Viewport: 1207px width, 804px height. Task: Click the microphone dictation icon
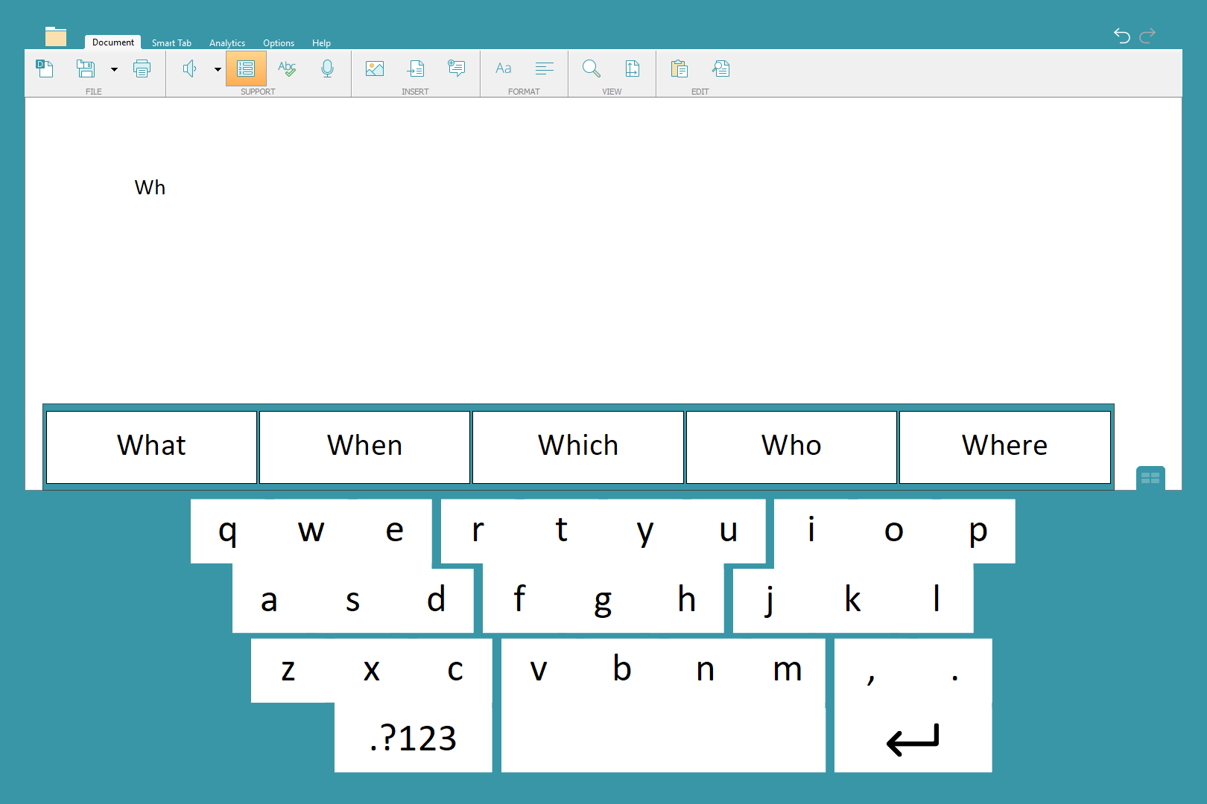[327, 69]
